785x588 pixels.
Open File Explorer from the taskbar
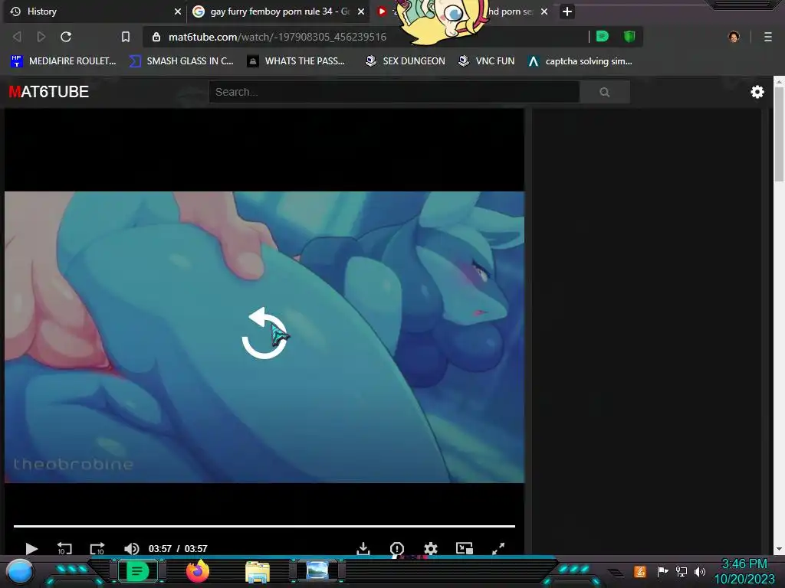point(258,571)
